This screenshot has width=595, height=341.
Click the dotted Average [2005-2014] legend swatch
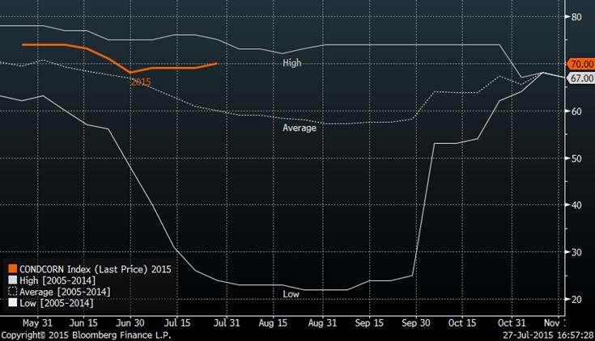click(12, 291)
